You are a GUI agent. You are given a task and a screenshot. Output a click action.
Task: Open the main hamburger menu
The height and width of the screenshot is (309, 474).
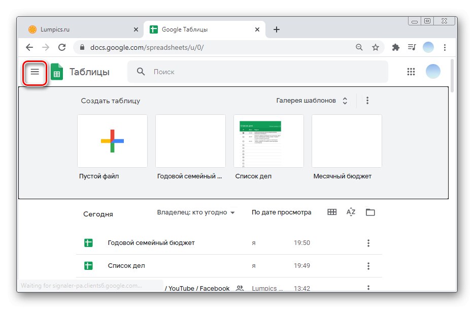[x=35, y=72]
